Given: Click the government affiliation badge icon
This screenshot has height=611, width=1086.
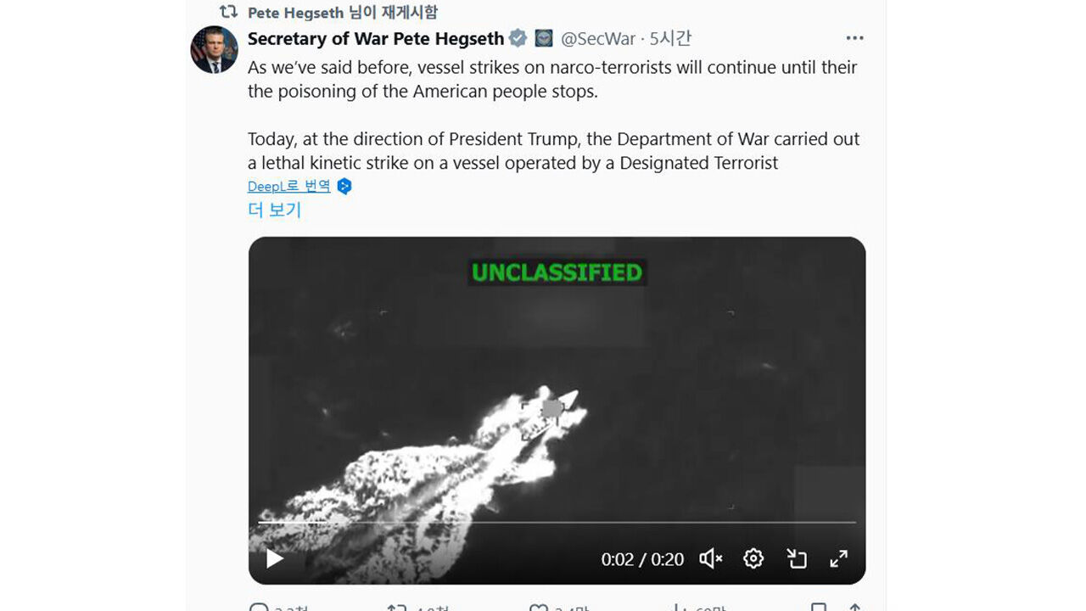Looking at the screenshot, I should 543,38.
